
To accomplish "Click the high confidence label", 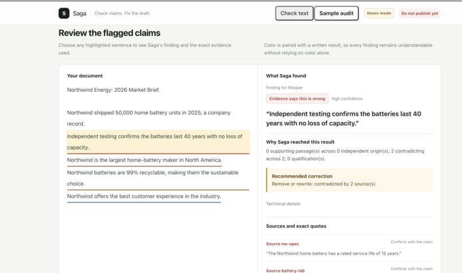I will click(x=347, y=99).
